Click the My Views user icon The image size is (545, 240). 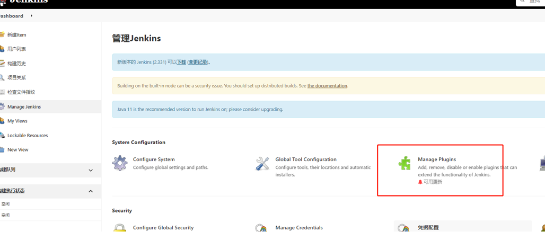tap(2, 121)
